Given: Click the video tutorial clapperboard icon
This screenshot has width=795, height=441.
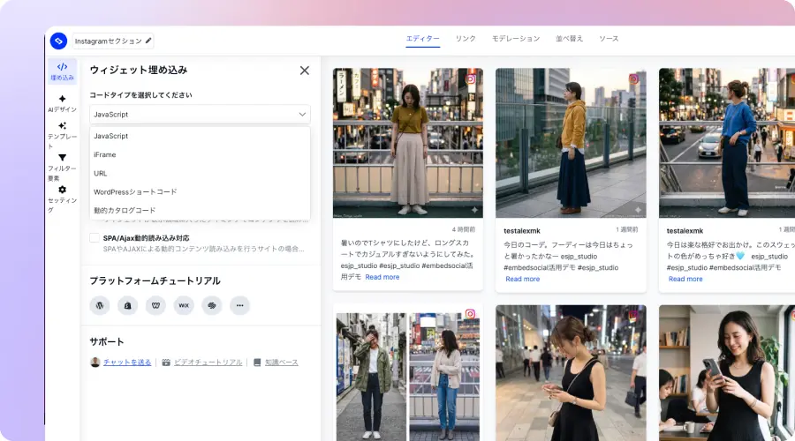Looking at the screenshot, I should 166,363.
